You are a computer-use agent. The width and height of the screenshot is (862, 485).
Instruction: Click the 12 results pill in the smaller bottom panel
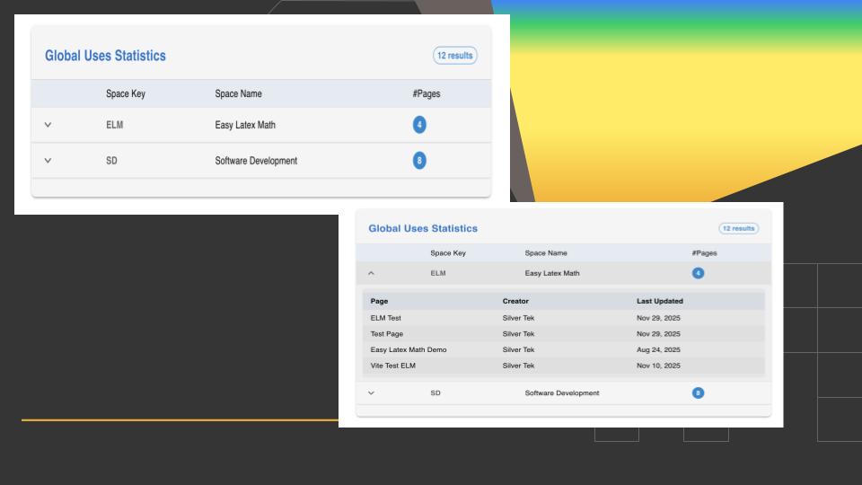(x=738, y=228)
